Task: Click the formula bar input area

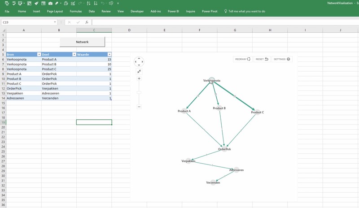Action: [x=225, y=22]
